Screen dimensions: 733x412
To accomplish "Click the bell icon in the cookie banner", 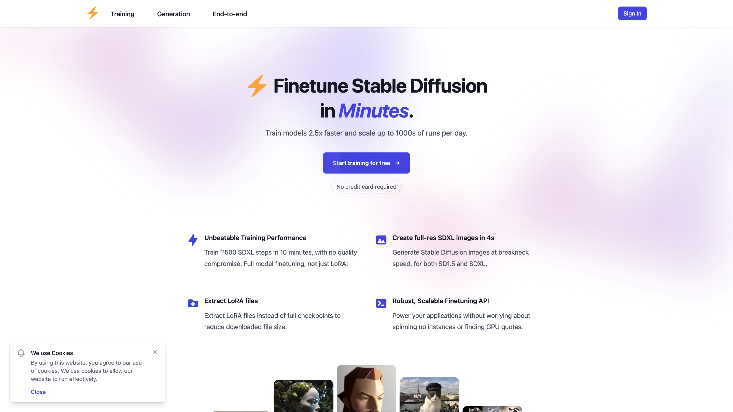I will click(x=21, y=352).
